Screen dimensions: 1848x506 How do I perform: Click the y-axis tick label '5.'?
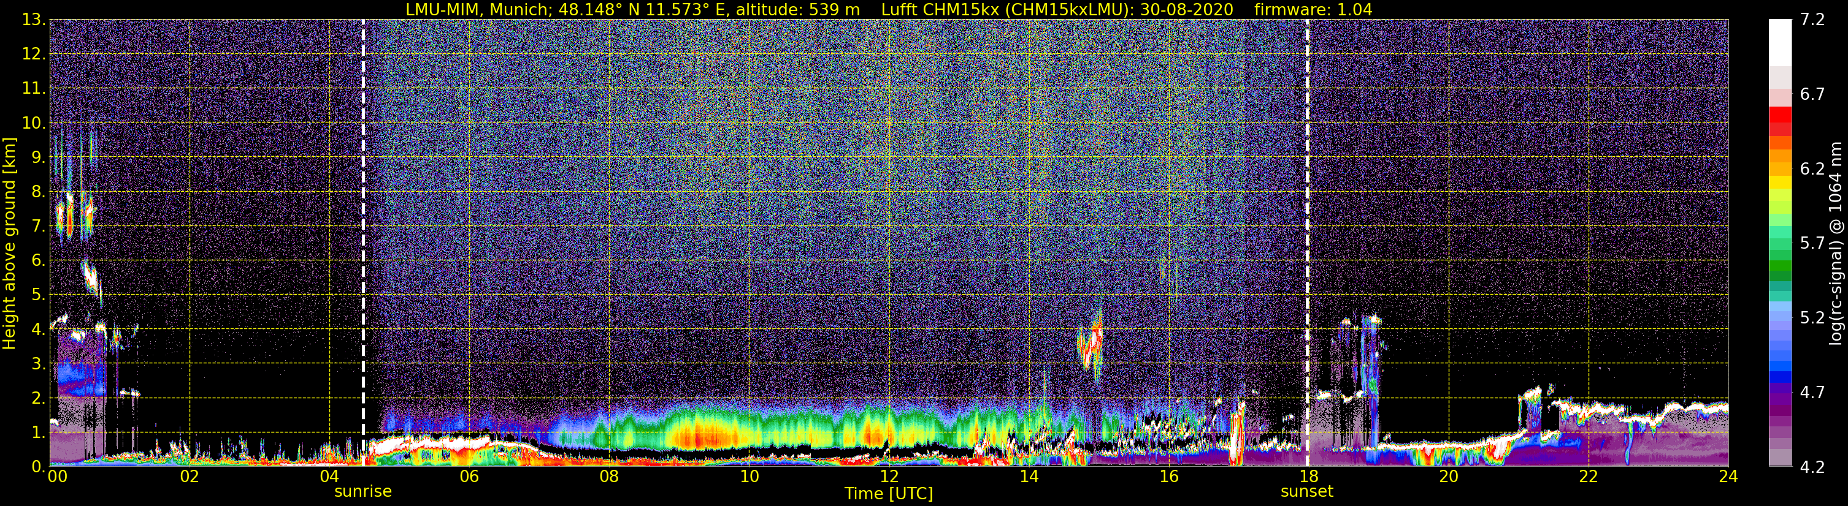click(39, 295)
